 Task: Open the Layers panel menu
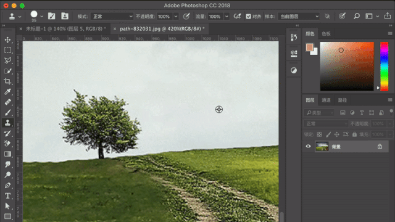390,100
